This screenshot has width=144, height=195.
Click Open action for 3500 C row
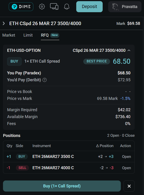point(127,157)
